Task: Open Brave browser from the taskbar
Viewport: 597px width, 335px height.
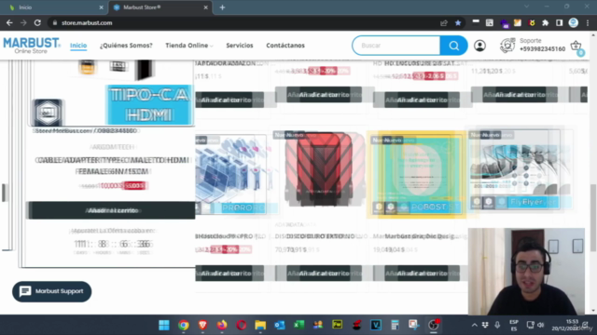Action: point(202,325)
